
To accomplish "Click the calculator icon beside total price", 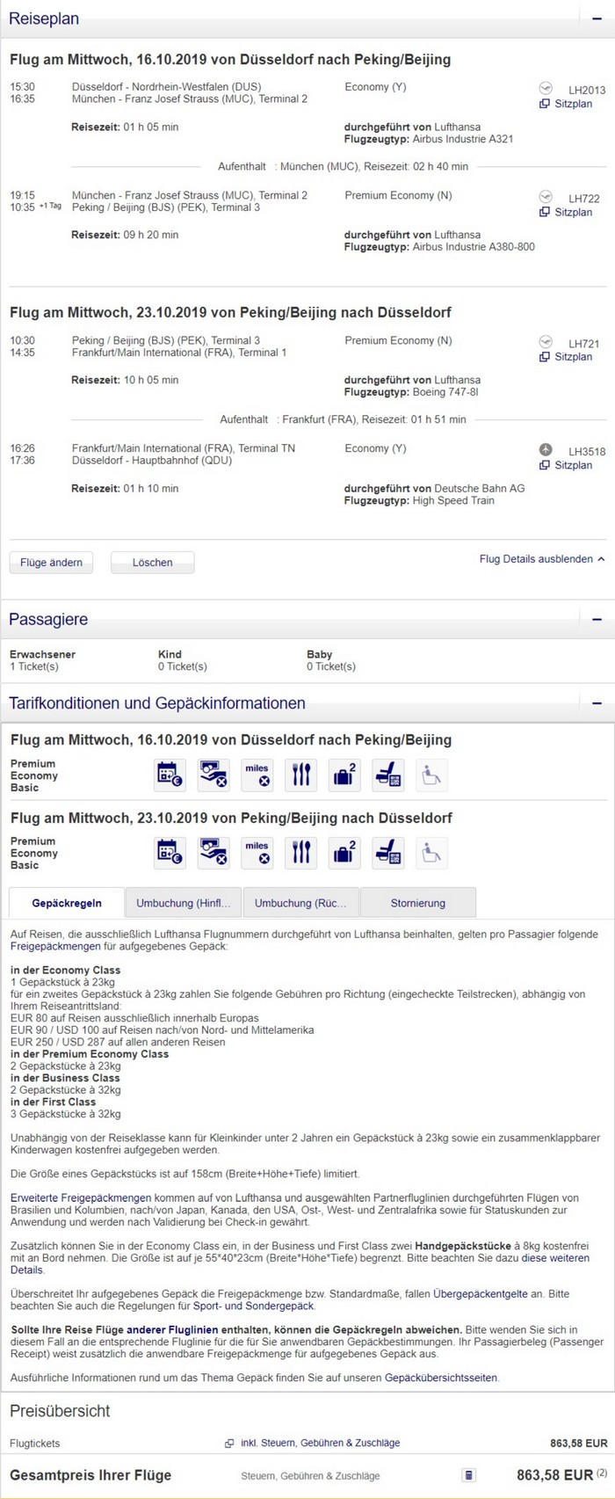I will (x=469, y=1475).
